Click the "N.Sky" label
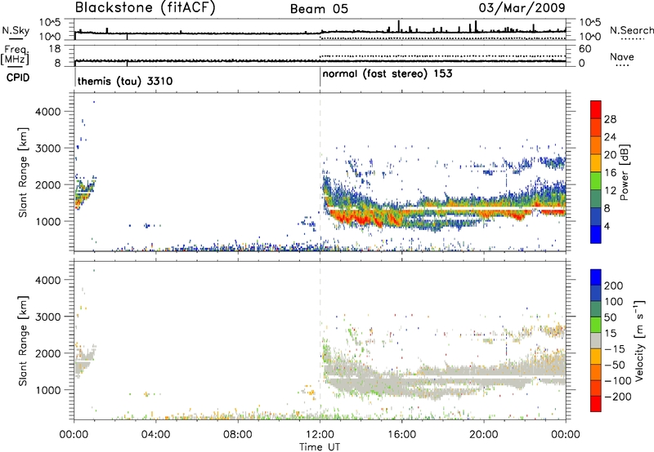The height and width of the screenshot is (452, 654). pos(16,30)
